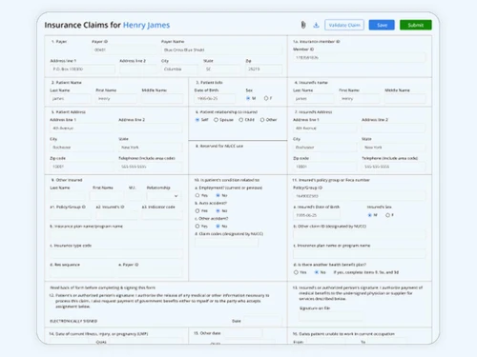
Task: Click the Insured's Telephone field
Action: point(394,167)
